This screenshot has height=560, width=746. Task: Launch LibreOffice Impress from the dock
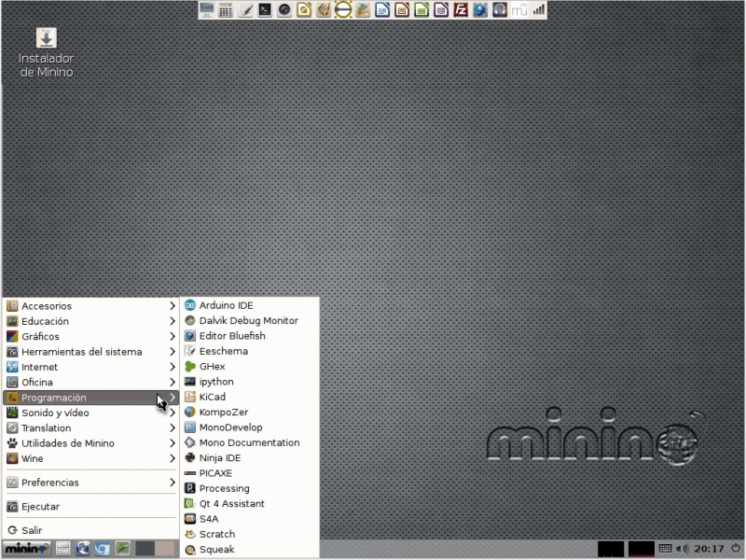point(402,10)
